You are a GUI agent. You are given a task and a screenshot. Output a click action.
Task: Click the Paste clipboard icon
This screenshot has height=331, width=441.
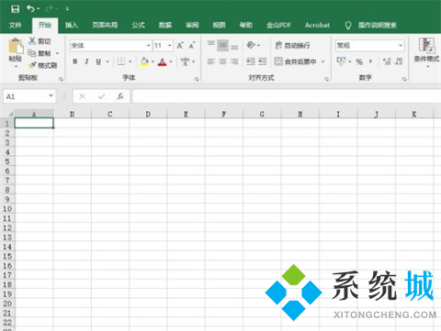click(x=16, y=46)
